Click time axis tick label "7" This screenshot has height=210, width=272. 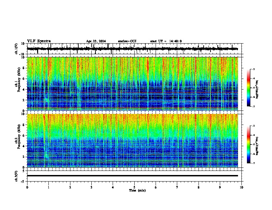click(177, 187)
